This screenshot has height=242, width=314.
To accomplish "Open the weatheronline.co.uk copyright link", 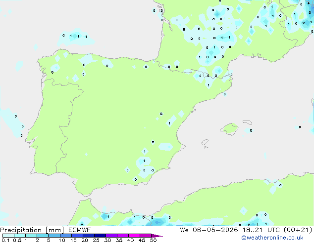I will coord(272,238).
